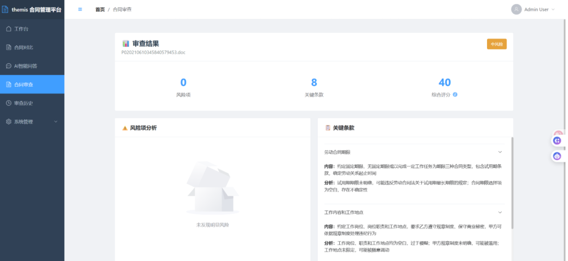Click the info icon beside 综合评分
568x261 pixels.
[x=455, y=95]
